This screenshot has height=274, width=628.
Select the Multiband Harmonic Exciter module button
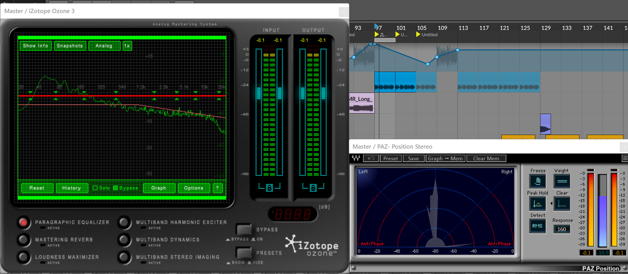(x=124, y=223)
